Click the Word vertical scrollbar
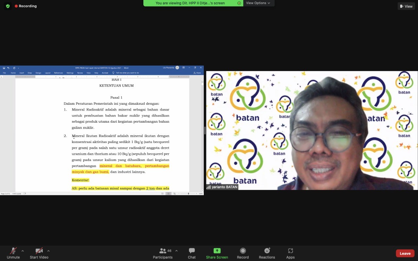Screen dimensions: 418x261 click(202, 135)
